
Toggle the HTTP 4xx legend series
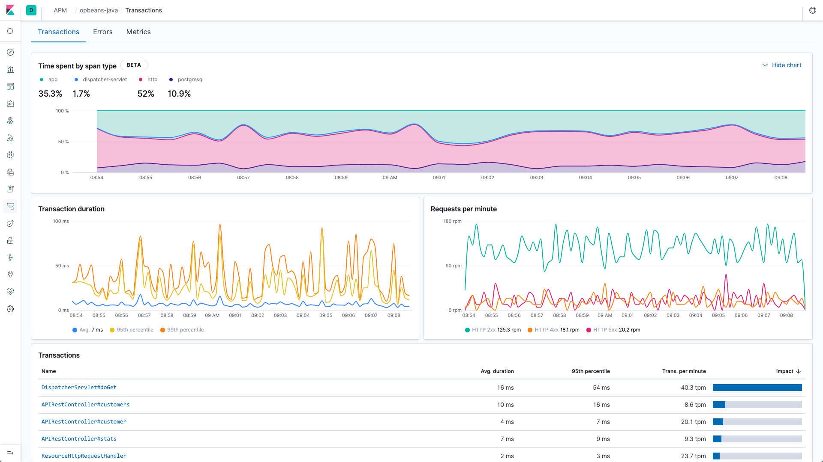click(554, 330)
